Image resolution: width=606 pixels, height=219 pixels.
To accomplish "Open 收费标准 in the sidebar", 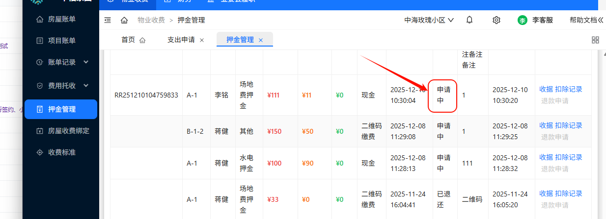I will pos(62,152).
